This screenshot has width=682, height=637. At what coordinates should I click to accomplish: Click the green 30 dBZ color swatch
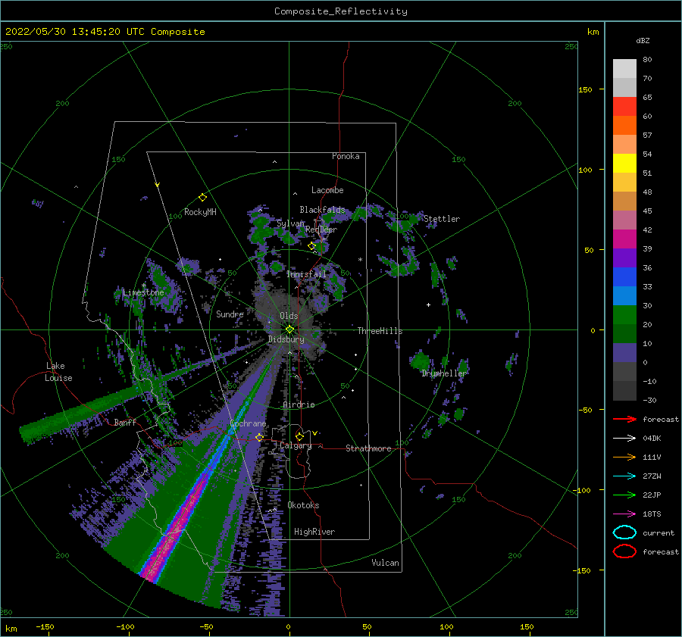tap(624, 315)
